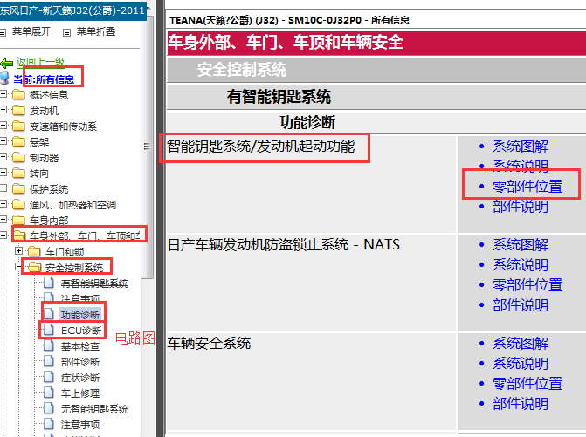Open 零部件位置 for 智能钥匙系统/发动机起动功能
The height and width of the screenshot is (437, 586).
click(x=527, y=187)
